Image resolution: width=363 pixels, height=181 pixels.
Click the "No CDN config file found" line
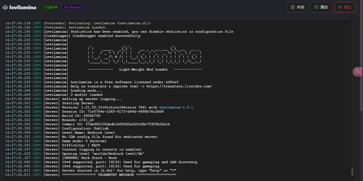point(81,137)
